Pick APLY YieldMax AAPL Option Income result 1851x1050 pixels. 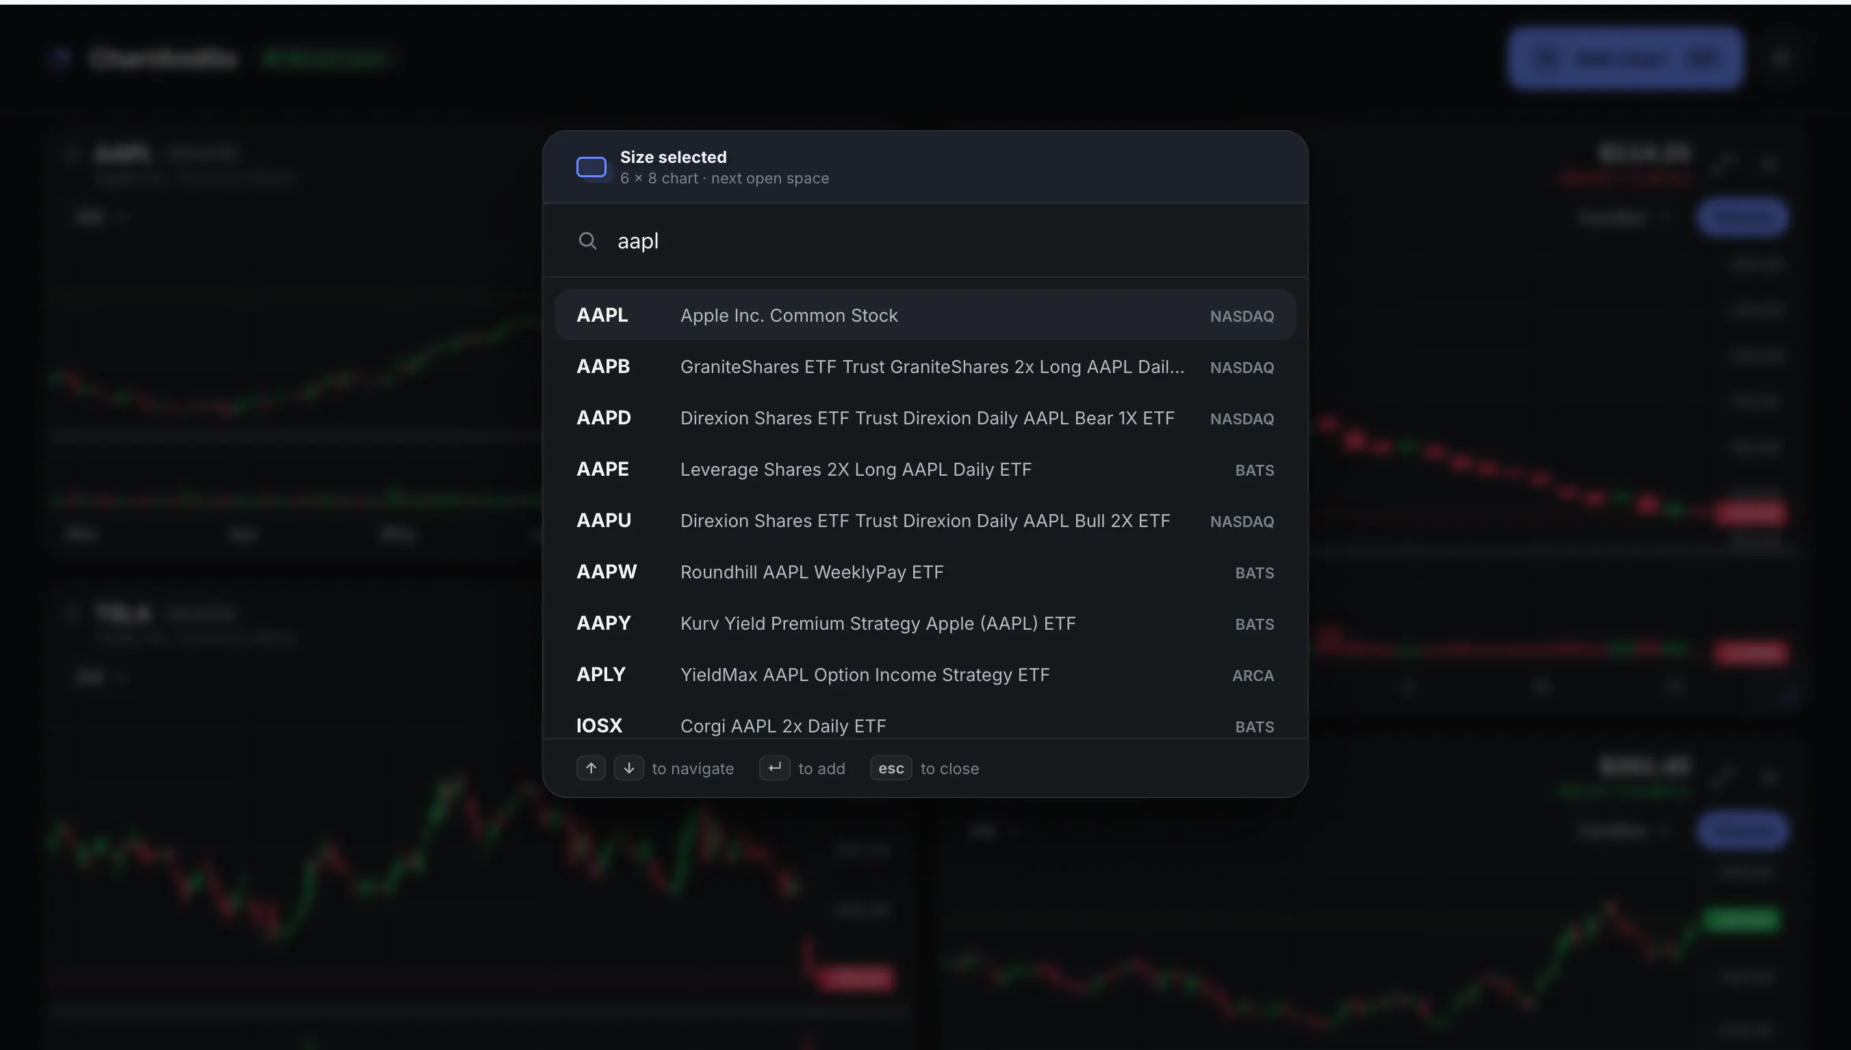click(x=925, y=674)
